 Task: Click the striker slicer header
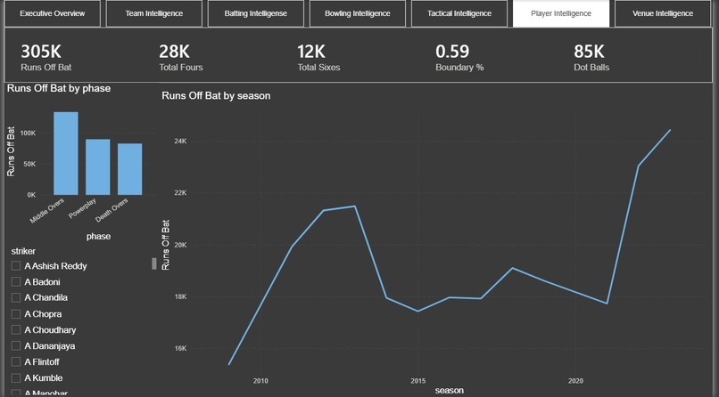point(23,251)
